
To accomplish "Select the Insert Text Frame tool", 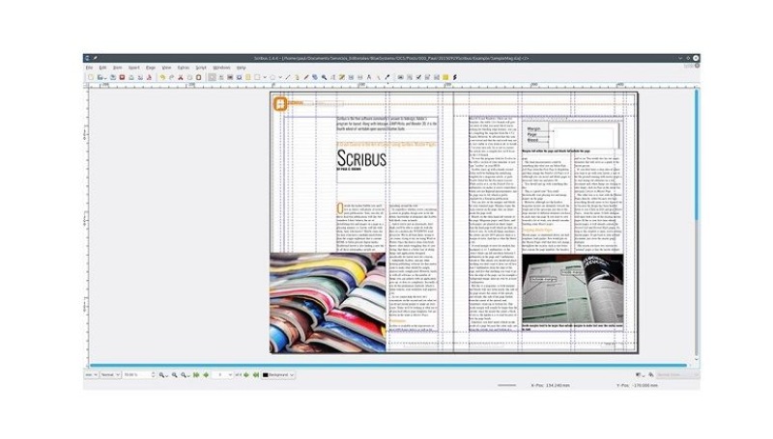I will point(221,77).
